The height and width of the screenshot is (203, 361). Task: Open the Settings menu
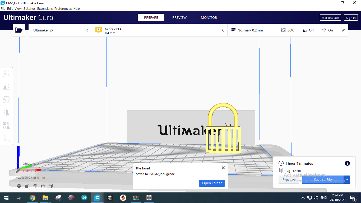point(29,9)
